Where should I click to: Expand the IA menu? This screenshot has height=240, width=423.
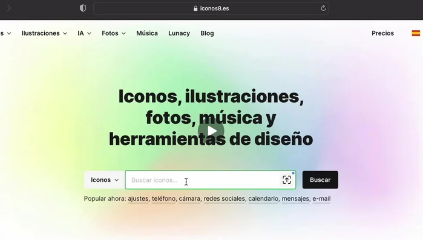click(85, 33)
